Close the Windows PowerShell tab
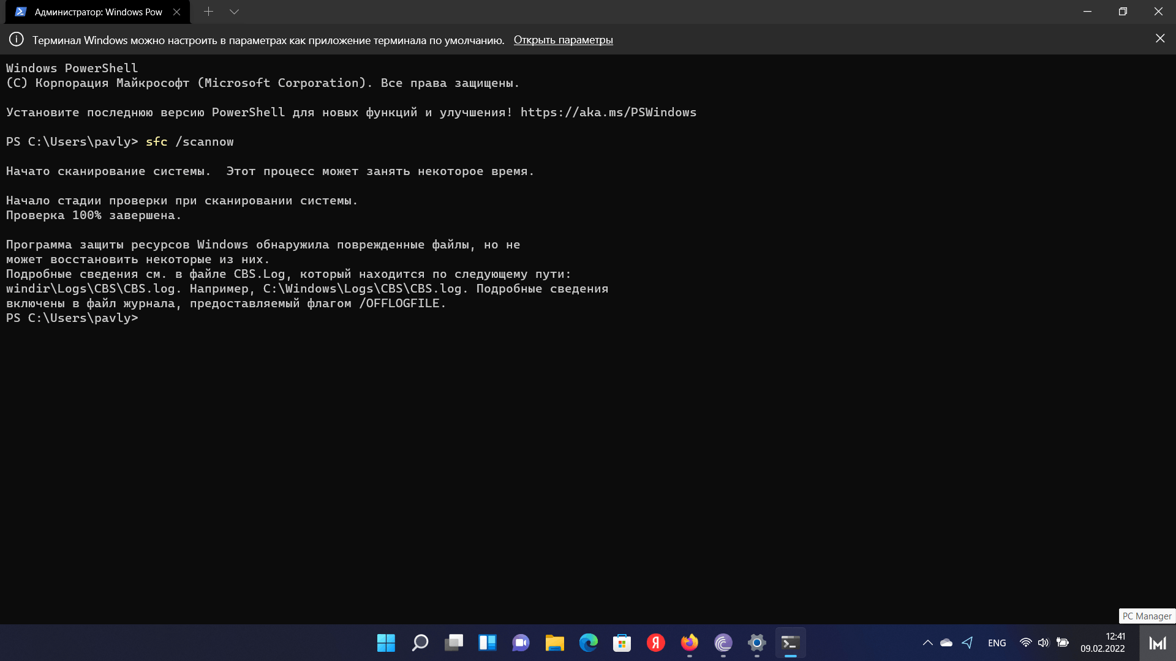 (x=176, y=12)
